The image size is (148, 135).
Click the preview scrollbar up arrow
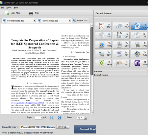point(92,25)
